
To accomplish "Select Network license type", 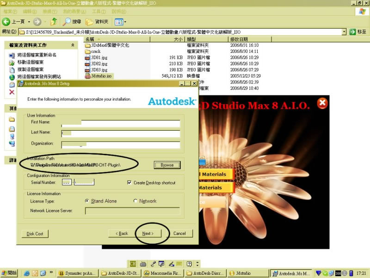I will click(x=135, y=201).
